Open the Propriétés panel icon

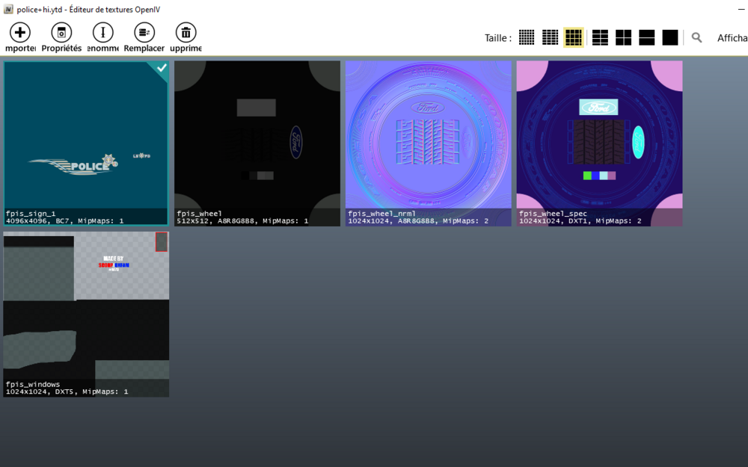coord(61,33)
